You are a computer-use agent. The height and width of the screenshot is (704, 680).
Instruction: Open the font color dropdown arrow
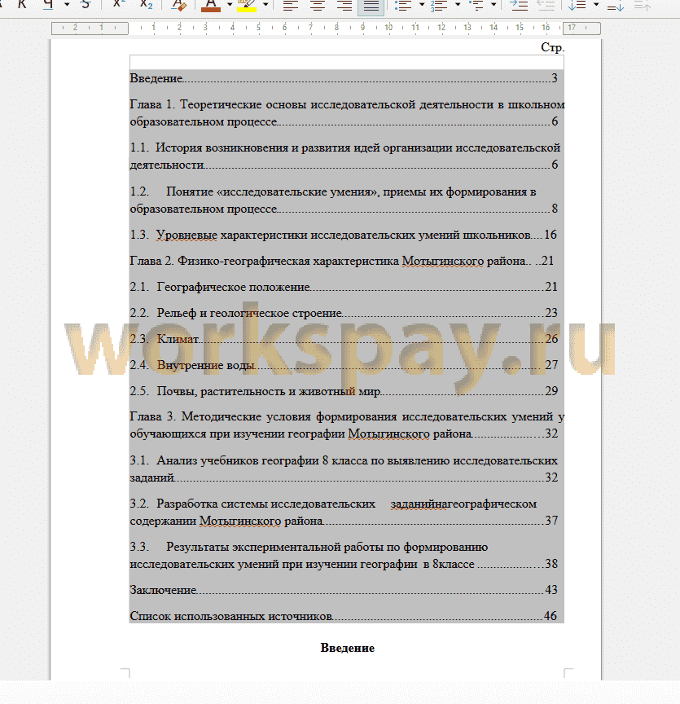pos(230,5)
